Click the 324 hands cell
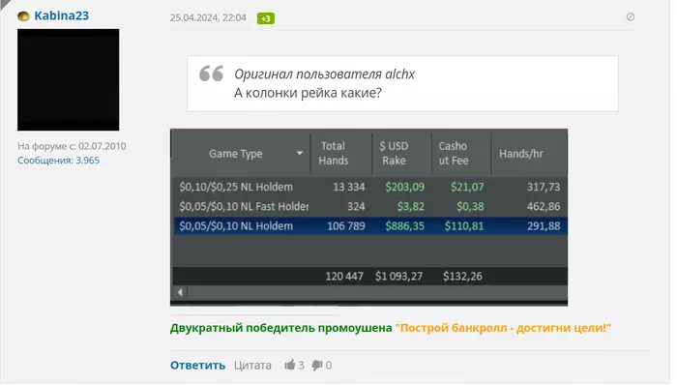Viewport: 677px width, 385px height. click(356, 207)
